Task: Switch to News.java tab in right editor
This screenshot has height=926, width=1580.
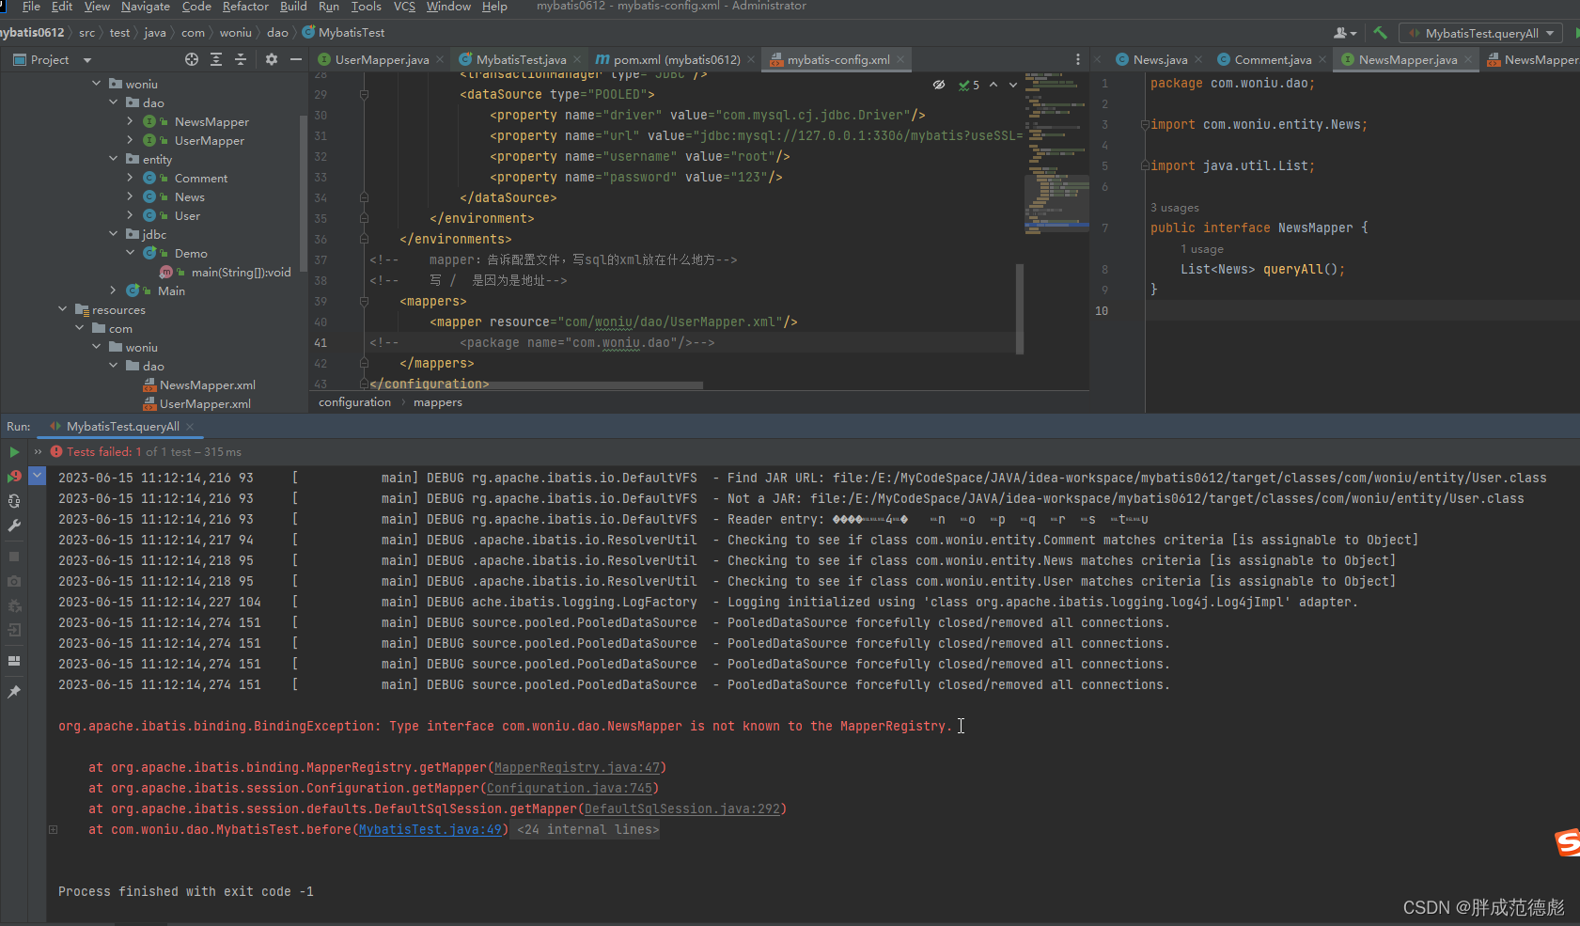Action: pyautogui.click(x=1160, y=59)
